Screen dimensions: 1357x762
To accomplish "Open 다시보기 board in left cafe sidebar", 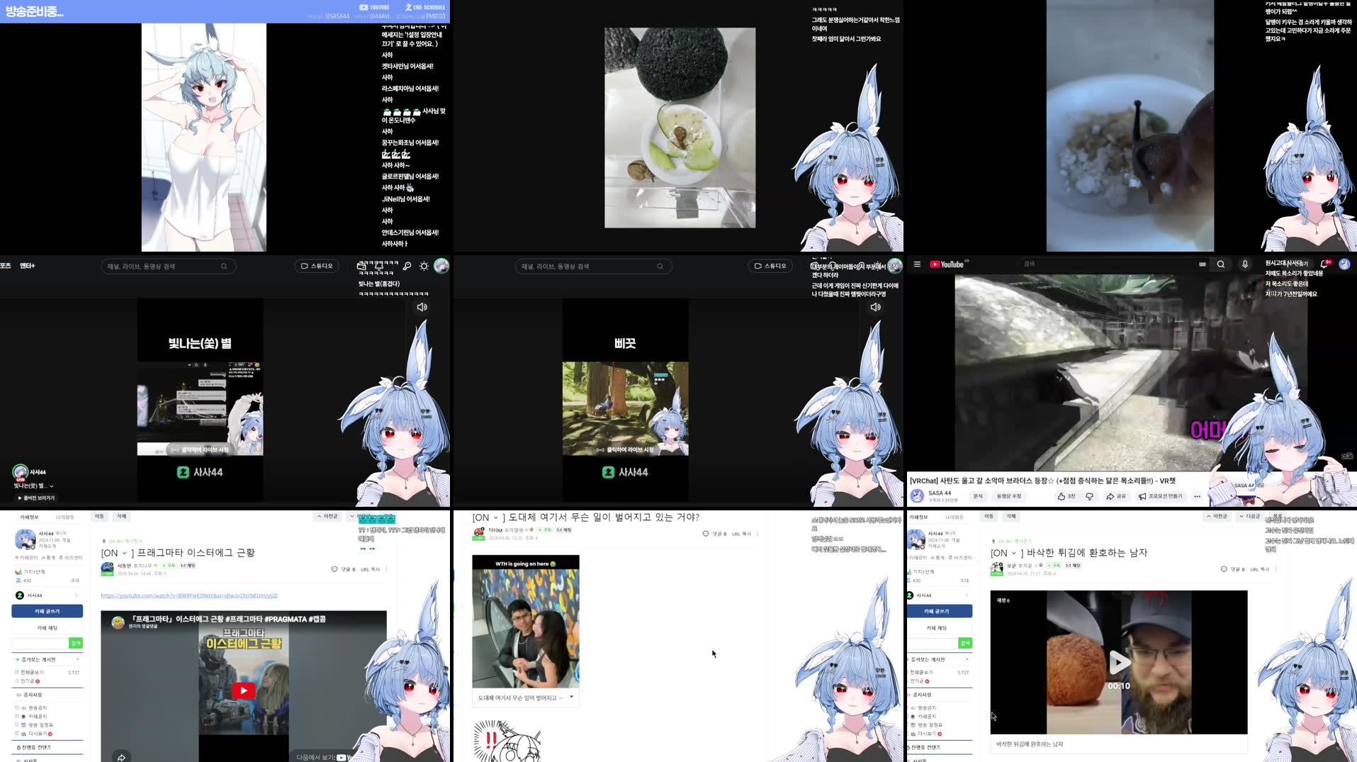I will click(x=38, y=734).
